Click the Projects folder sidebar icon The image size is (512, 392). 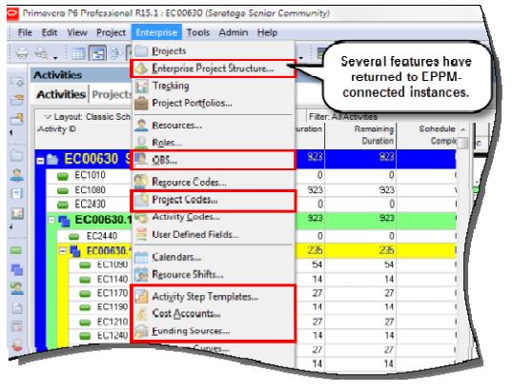point(16,156)
